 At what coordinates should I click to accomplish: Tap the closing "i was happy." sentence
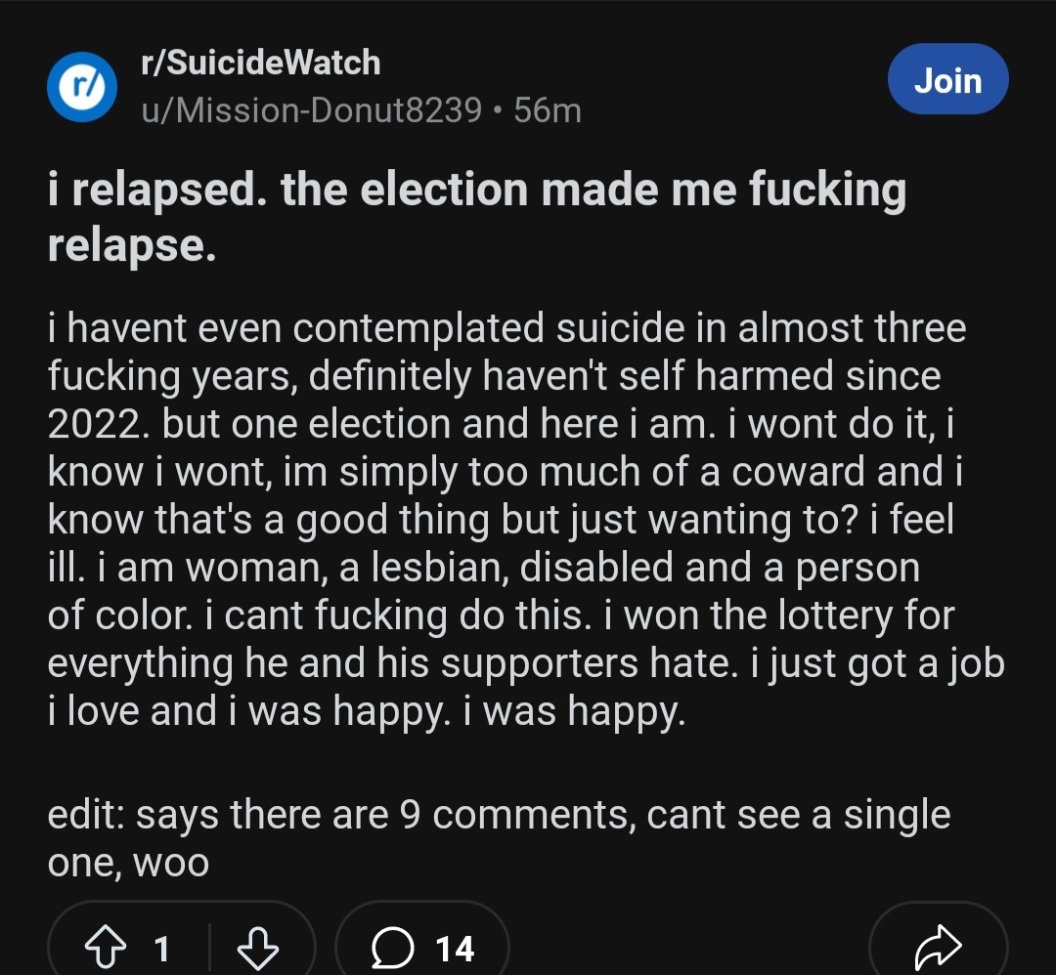point(583,711)
